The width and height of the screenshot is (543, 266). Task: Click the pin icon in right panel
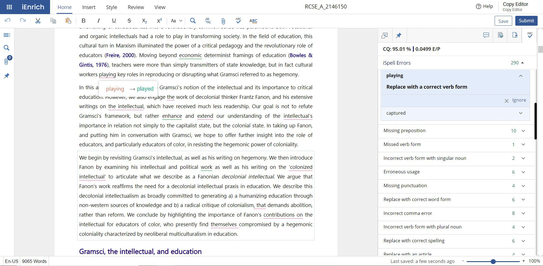coord(398,35)
